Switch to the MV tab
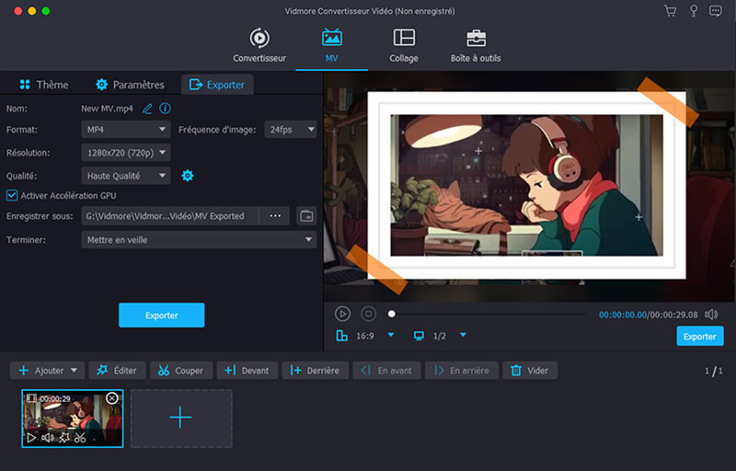736x471 pixels. (x=332, y=46)
